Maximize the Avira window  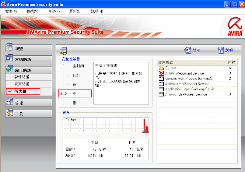(235, 4)
